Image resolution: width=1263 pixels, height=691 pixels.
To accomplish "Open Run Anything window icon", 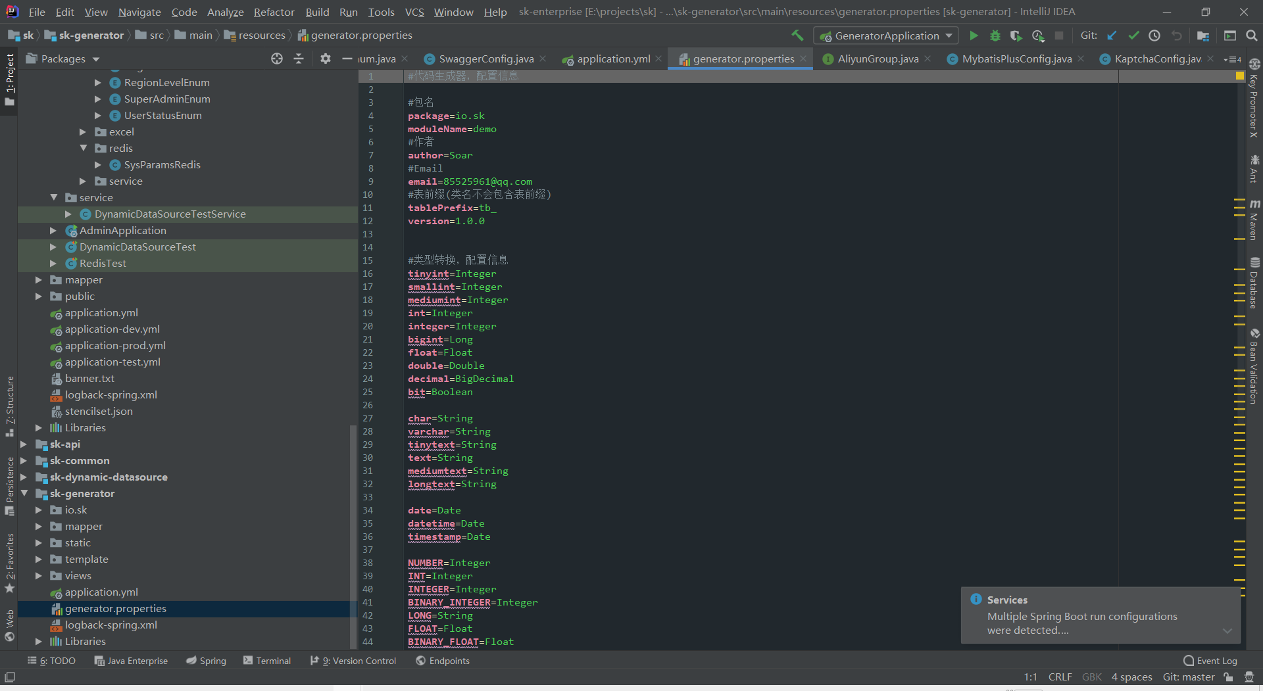I will (x=1230, y=36).
